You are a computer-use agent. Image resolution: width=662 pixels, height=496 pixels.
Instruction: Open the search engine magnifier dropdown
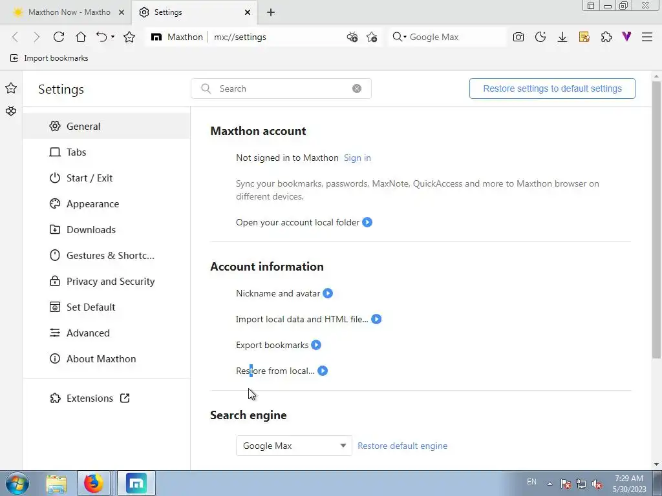click(399, 37)
